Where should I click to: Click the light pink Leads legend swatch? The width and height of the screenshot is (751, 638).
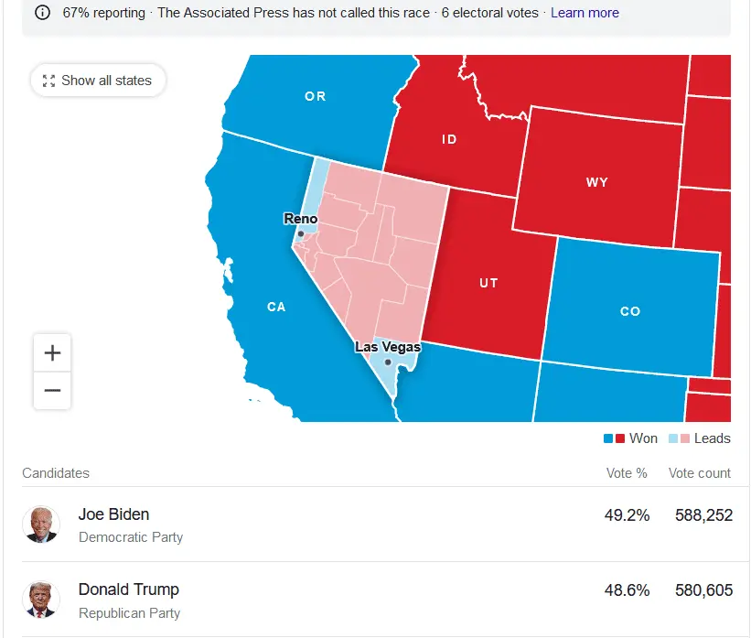(x=686, y=438)
